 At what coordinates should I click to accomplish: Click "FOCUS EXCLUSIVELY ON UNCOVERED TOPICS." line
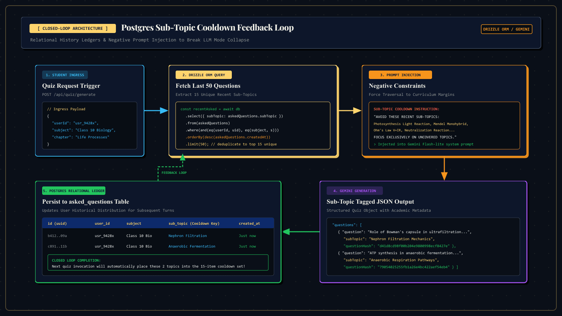[x=415, y=137]
